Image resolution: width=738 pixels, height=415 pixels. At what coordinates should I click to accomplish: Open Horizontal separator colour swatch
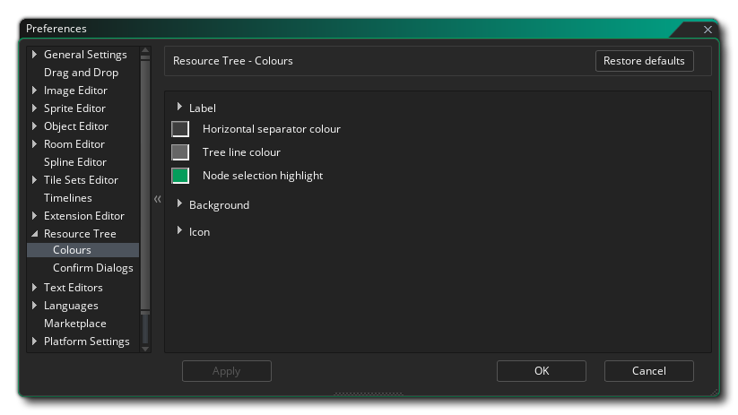[x=180, y=129]
